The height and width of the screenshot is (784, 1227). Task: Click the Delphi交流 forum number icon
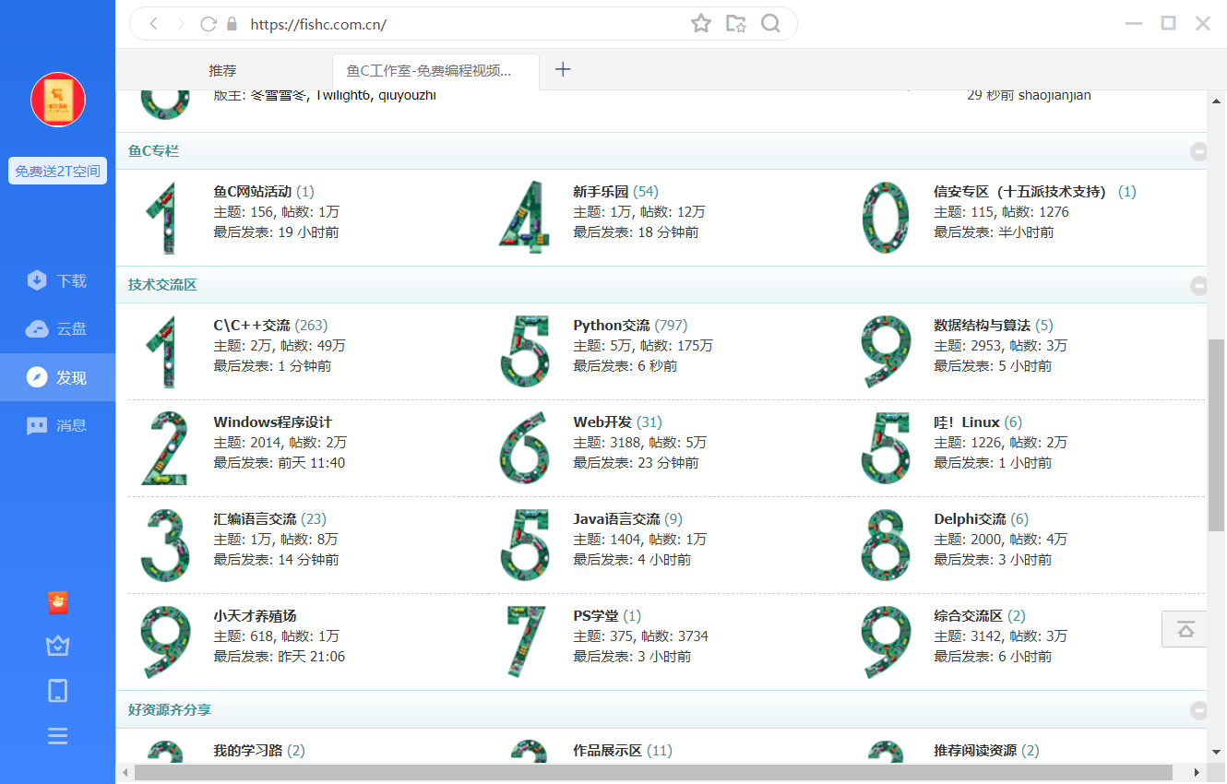point(885,546)
